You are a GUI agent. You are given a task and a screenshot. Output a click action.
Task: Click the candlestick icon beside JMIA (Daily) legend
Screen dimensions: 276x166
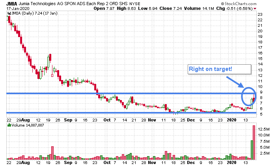click(9, 13)
